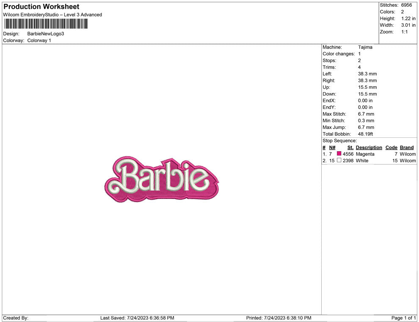Image resolution: width=419 pixels, height=322 pixels.
Task: Click the Max Jump value 6.7 mm
Action: point(366,127)
